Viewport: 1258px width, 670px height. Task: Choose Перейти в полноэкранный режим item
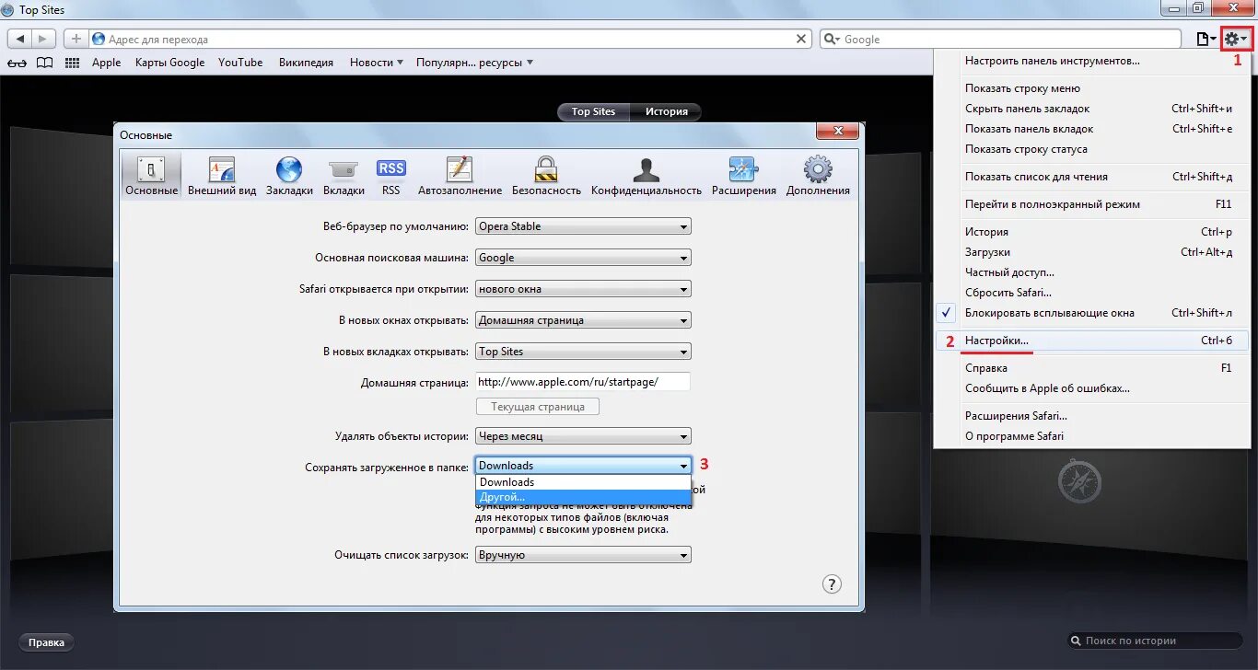point(1091,204)
